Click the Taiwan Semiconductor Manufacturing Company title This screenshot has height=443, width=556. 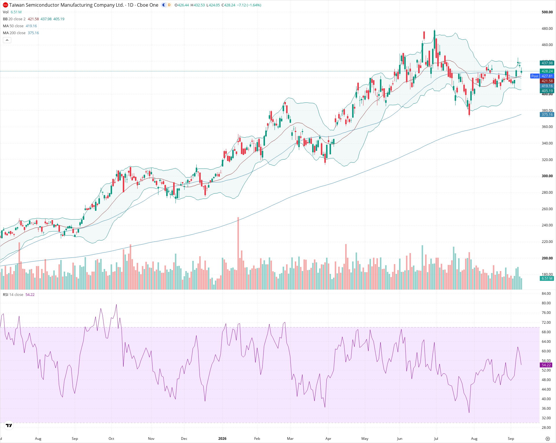[67, 5]
